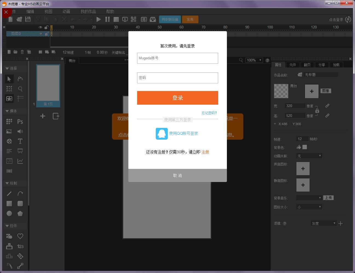Open the 动画关联 dropdown
The width and height of the screenshot is (355, 273).
(x=309, y=156)
